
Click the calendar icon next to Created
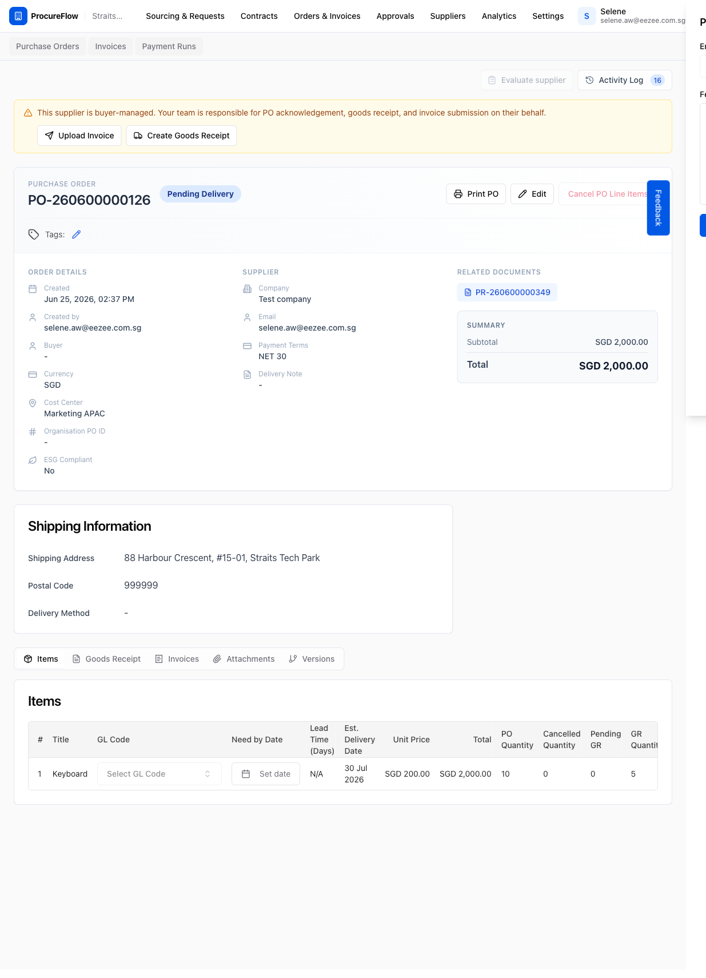coord(33,289)
